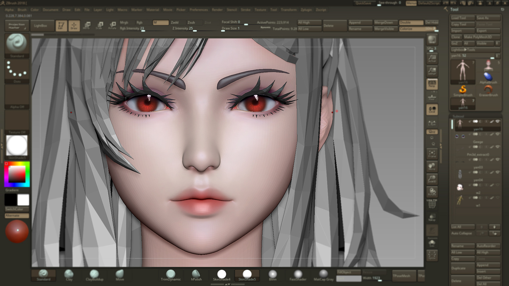This screenshot has width=509, height=286.
Task: Select the AlphaBrush tool icon
Action: click(488, 78)
